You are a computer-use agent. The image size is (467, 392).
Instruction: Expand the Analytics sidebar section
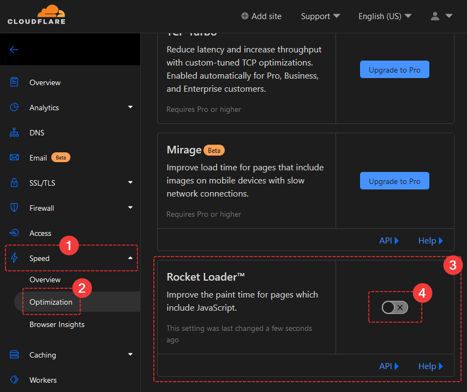pyautogui.click(x=130, y=107)
